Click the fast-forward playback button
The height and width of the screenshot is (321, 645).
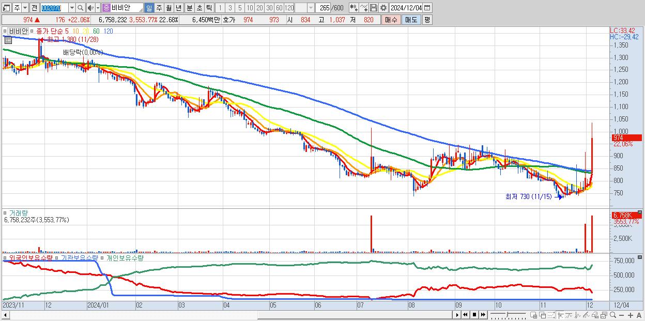(x=483, y=315)
